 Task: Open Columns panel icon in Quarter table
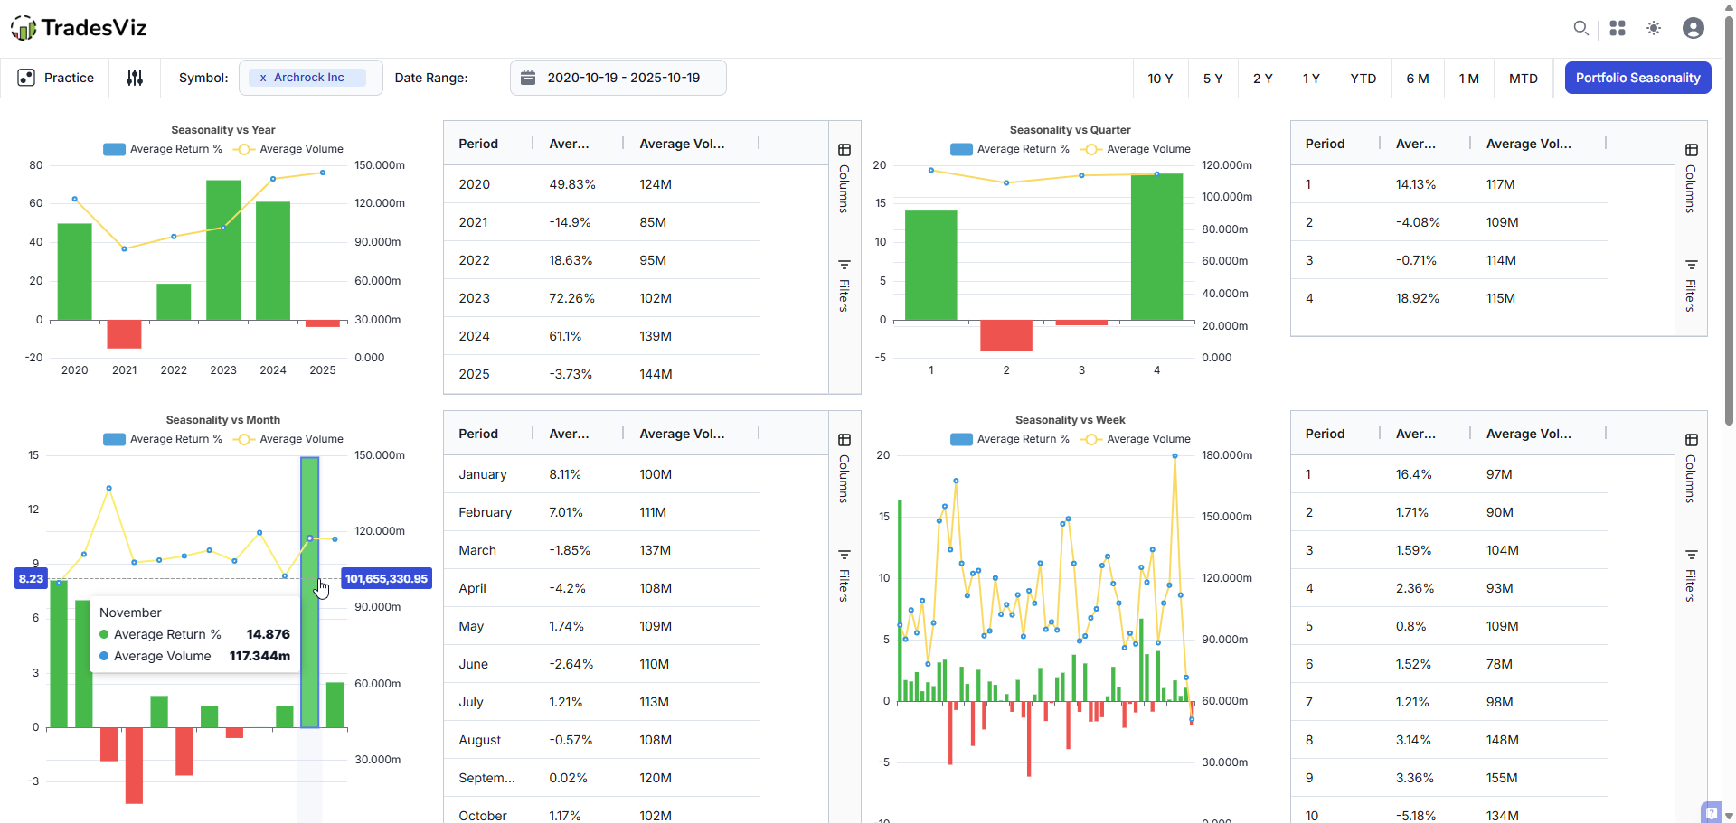click(x=1692, y=150)
